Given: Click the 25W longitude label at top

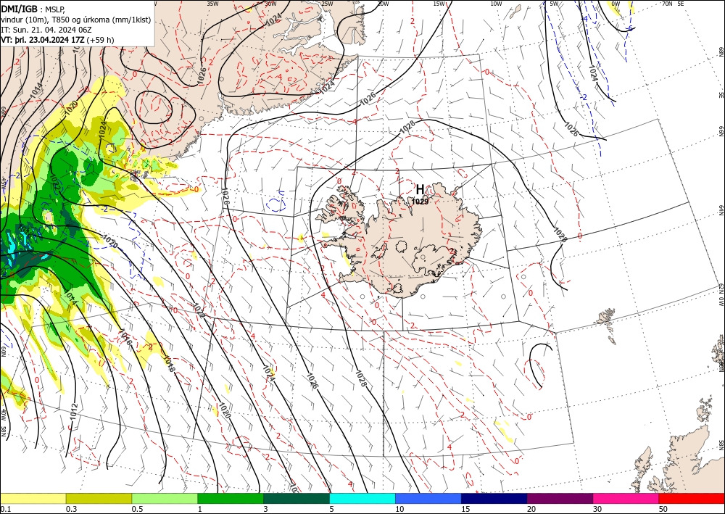Looking at the screenshot, I should (x=327, y=4).
